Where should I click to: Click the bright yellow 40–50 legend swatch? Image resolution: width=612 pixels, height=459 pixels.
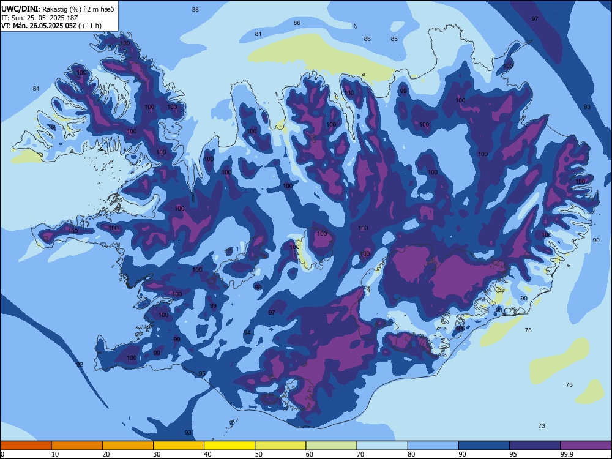pos(229,446)
